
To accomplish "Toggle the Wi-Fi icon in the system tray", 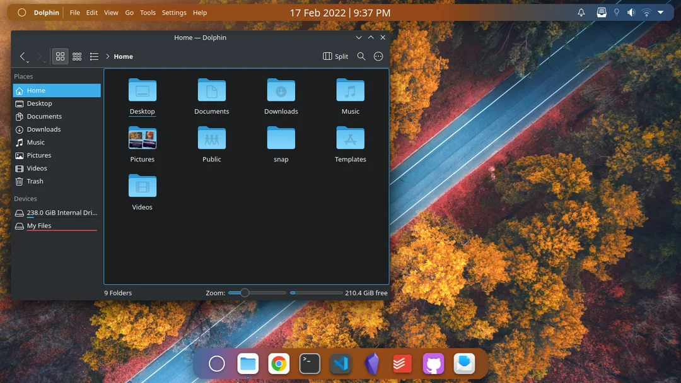I will 645,12.
